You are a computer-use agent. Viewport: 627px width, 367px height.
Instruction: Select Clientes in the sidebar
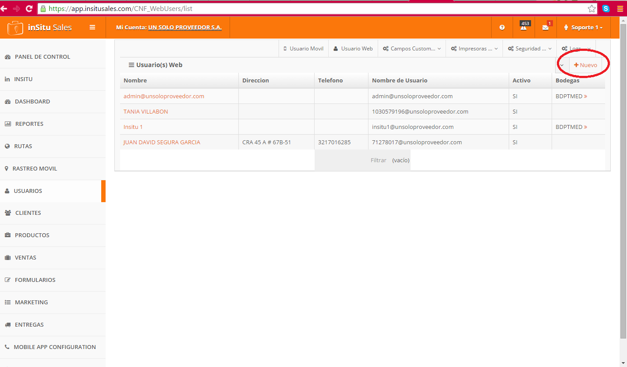tap(28, 213)
